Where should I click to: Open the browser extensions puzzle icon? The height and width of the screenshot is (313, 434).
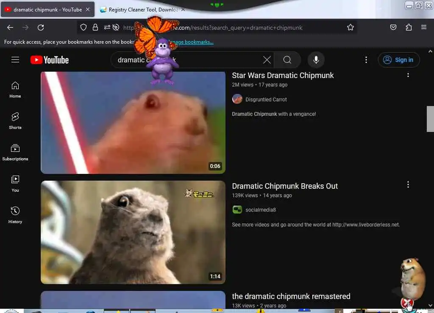[x=409, y=27]
